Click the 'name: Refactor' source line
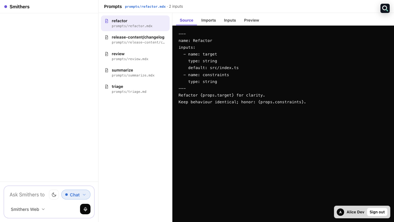 coord(195,41)
